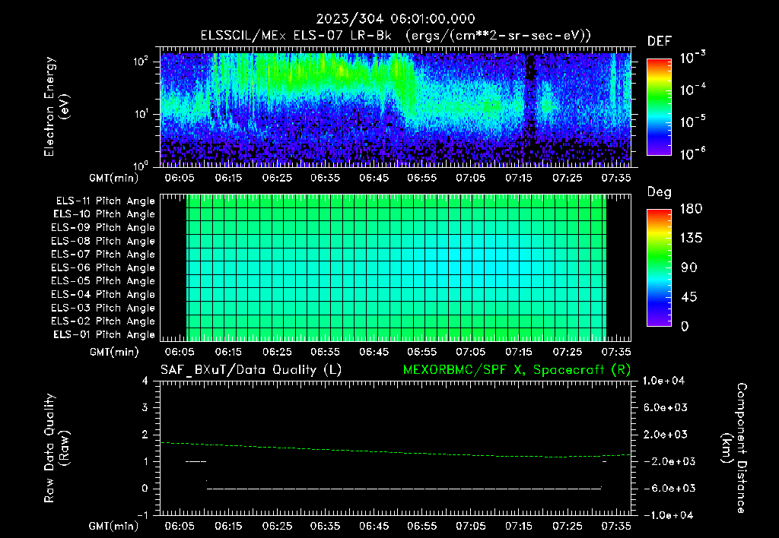Click the 'ELS-09 Pitch Angle' row label
Image resolution: width=779 pixels, height=538 pixels.
pos(103,228)
